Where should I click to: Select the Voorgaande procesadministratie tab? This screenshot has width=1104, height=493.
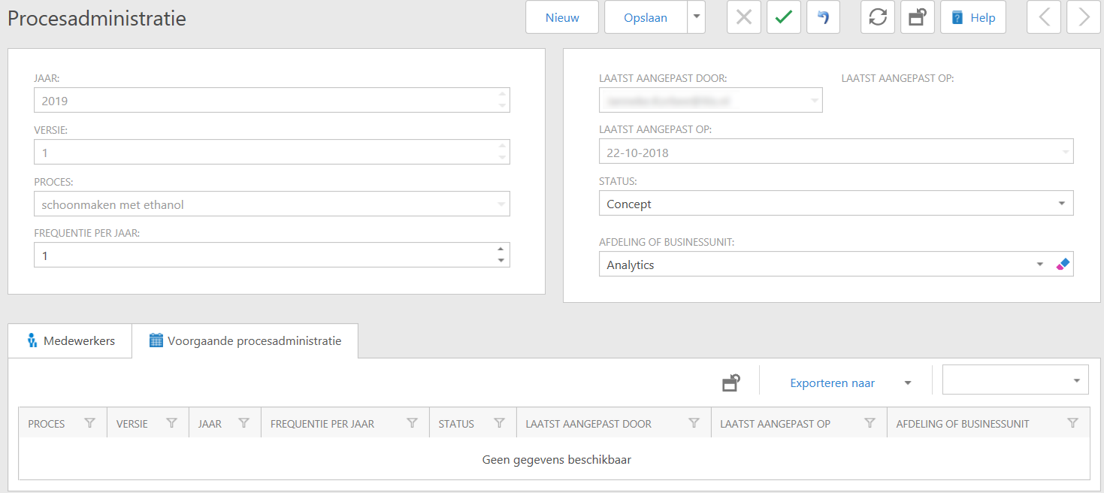coord(245,340)
